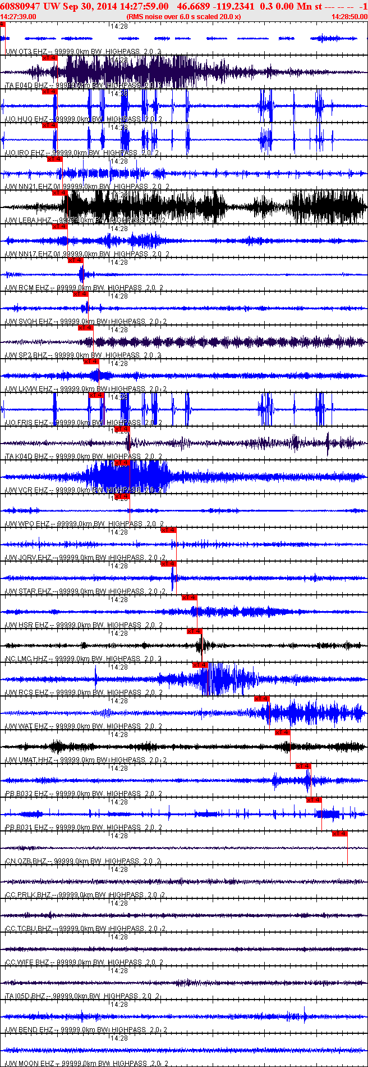Click the start time 14:27:39.00 label
Image resolution: width=368 pixels, height=1067 pixels.
pyautogui.click(x=18, y=17)
